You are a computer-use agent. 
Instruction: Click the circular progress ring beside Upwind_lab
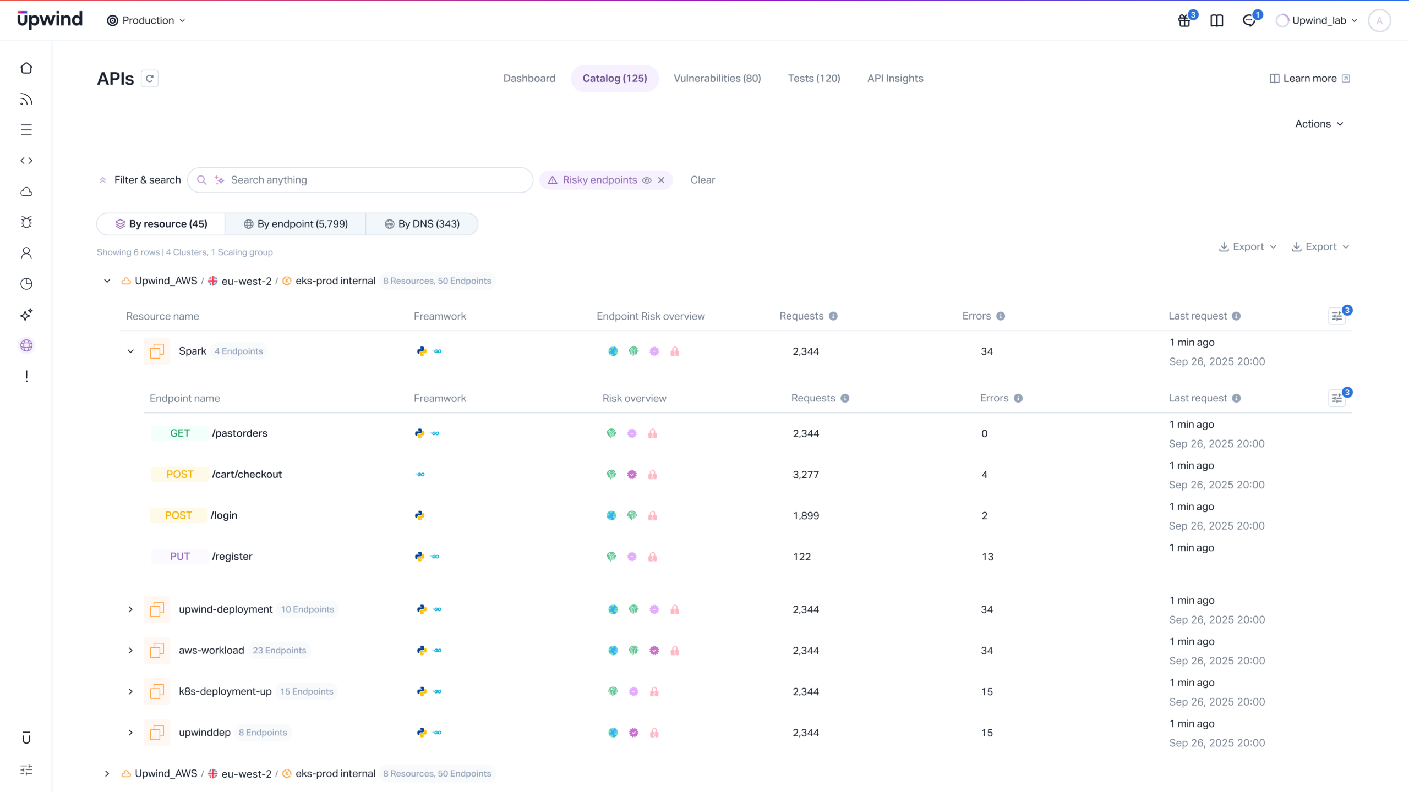[1282, 20]
